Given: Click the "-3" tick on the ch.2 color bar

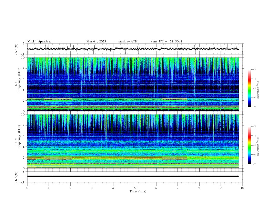Looking at the screenshot, I should coord(254,127).
